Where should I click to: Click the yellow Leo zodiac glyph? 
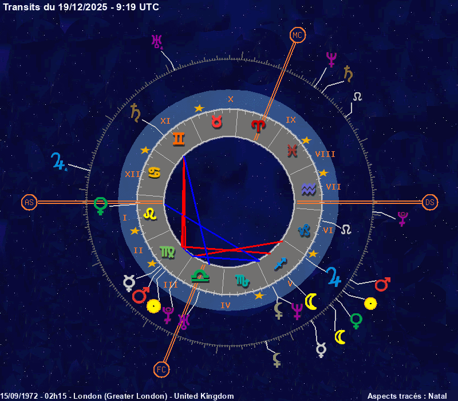pyautogui.click(x=149, y=214)
